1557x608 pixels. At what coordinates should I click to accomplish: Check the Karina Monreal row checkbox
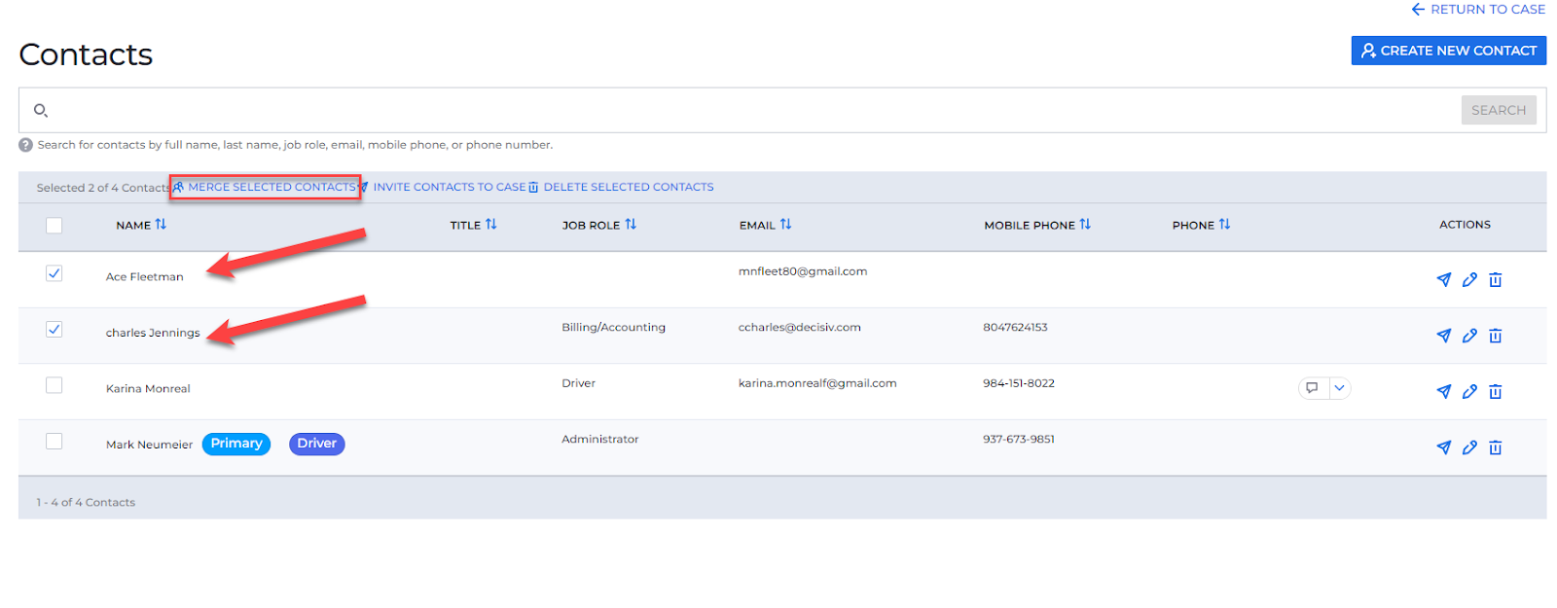click(54, 386)
